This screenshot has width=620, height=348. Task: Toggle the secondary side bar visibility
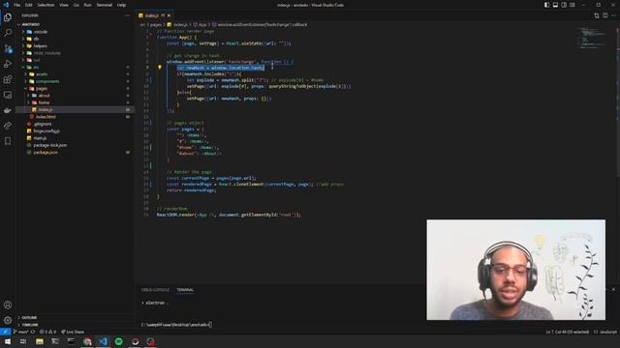click(x=564, y=5)
